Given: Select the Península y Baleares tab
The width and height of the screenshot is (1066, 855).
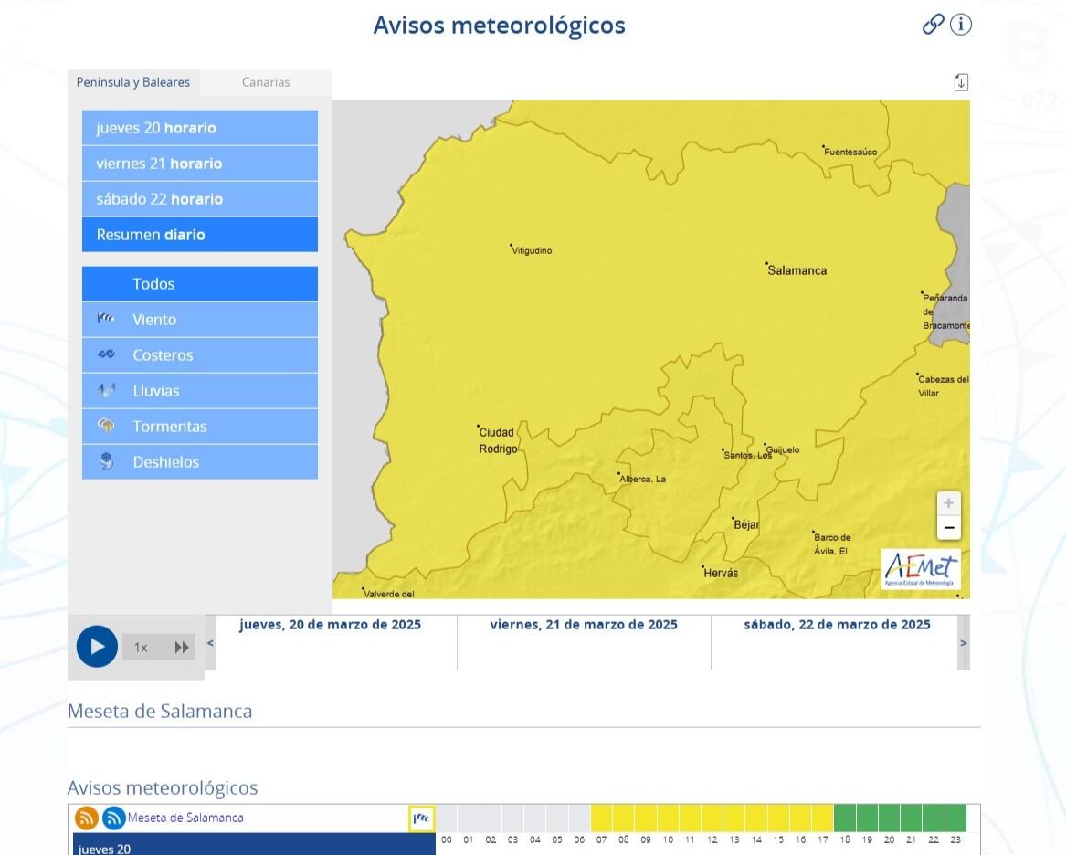Looking at the screenshot, I should point(133,82).
